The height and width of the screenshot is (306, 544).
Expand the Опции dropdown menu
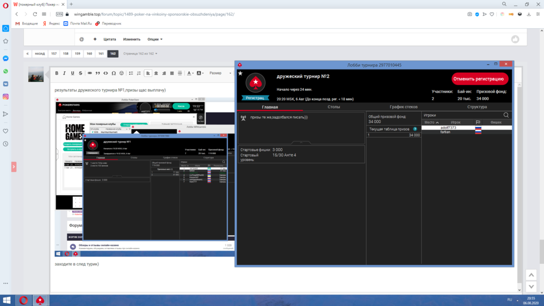pyautogui.click(x=155, y=39)
